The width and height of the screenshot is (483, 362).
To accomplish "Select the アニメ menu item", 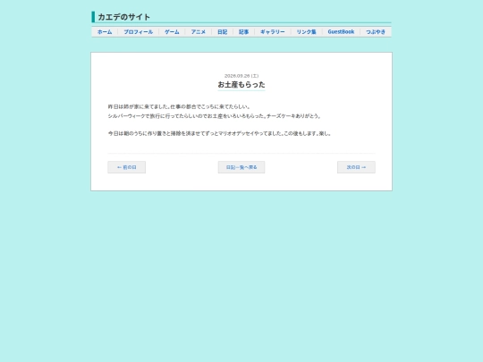I will (198, 31).
